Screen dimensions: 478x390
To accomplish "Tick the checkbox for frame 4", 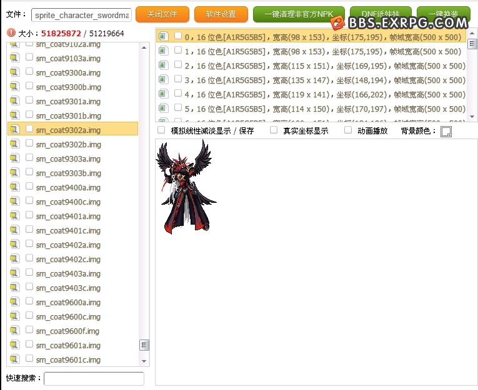I will coord(178,93).
